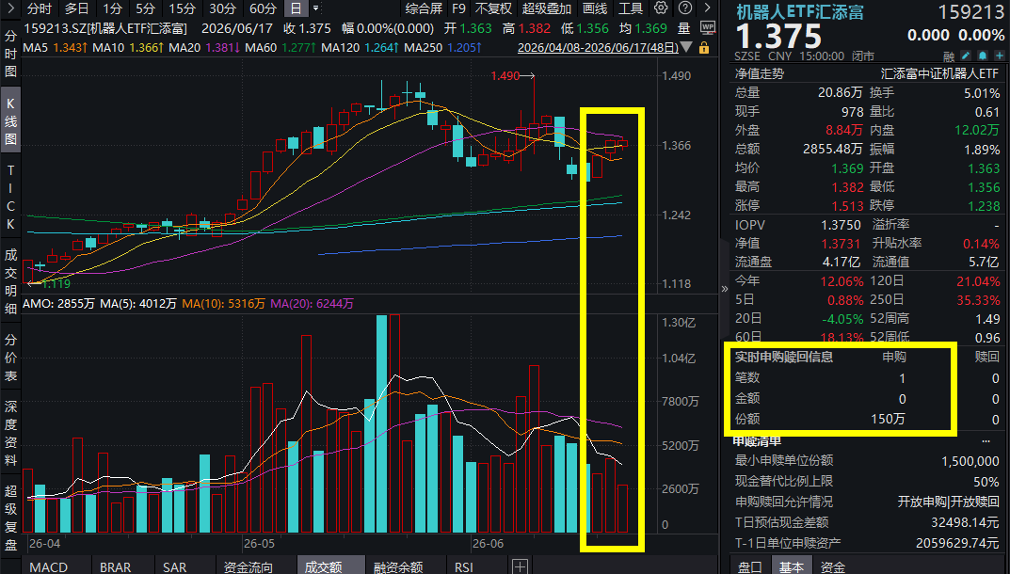Add stock to watchlist with plus icon
The height and width of the screenshot is (574, 1010).
click(x=999, y=56)
